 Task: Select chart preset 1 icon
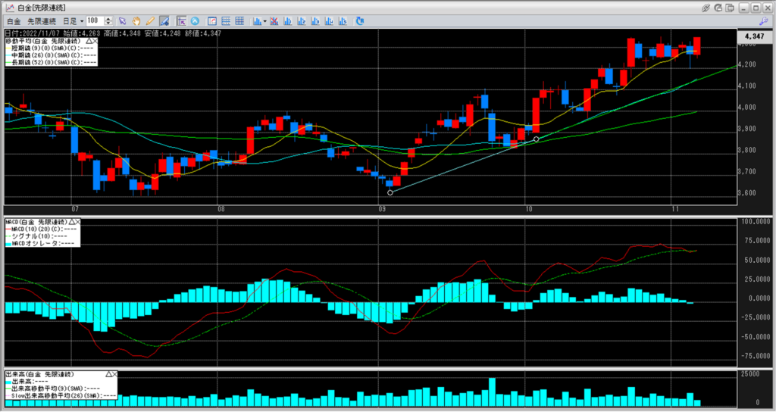click(287, 21)
